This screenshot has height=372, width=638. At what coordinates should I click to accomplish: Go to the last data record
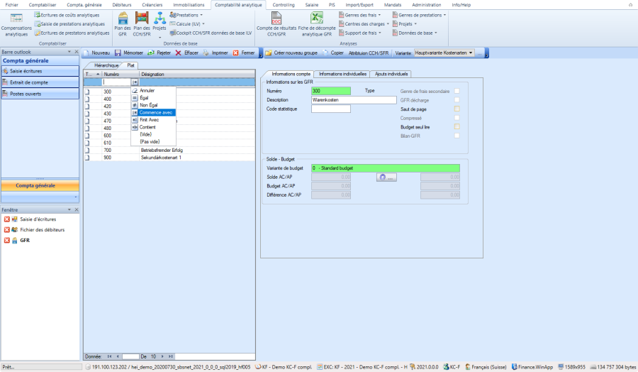coord(171,356)
